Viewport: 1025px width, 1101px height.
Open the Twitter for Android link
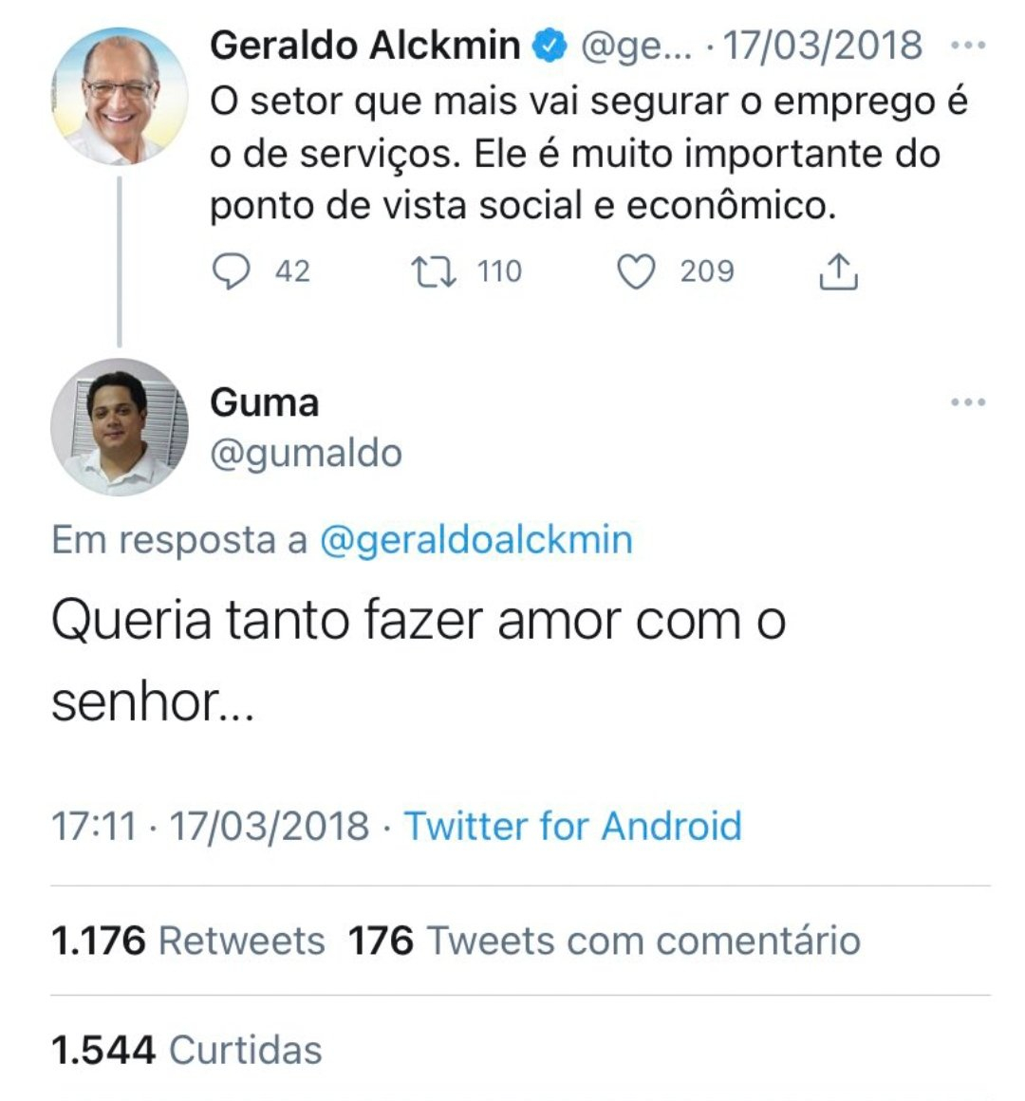(573, 826)
